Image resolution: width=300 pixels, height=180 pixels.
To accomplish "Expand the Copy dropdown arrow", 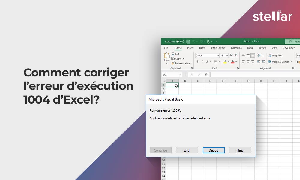I will click(x=183, y=59).
